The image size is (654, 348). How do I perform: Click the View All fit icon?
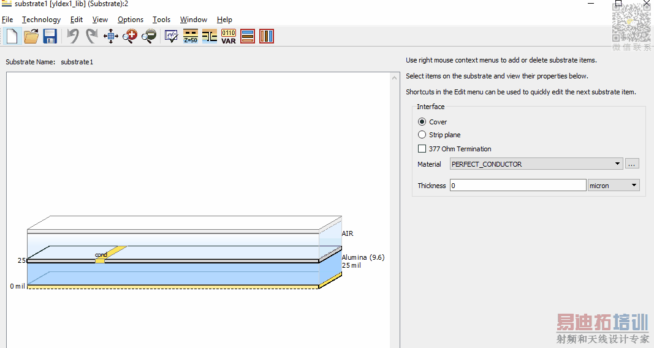point(111,36)
